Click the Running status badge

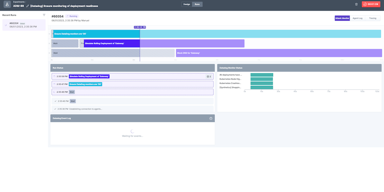(72, 16)
